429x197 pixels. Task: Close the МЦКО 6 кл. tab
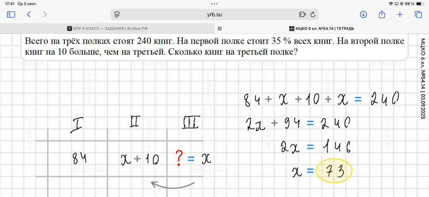pyautogui.click(x=220, y=29)
